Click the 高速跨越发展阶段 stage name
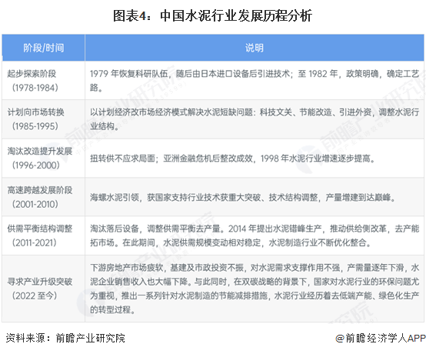Screen dimensions: 426x354 pos(40,190)
